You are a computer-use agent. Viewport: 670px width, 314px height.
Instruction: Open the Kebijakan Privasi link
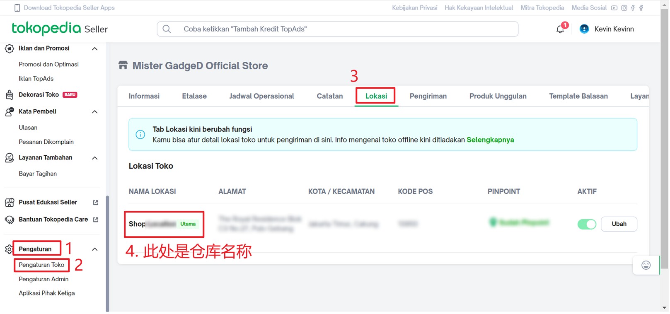tap(415, 8)
